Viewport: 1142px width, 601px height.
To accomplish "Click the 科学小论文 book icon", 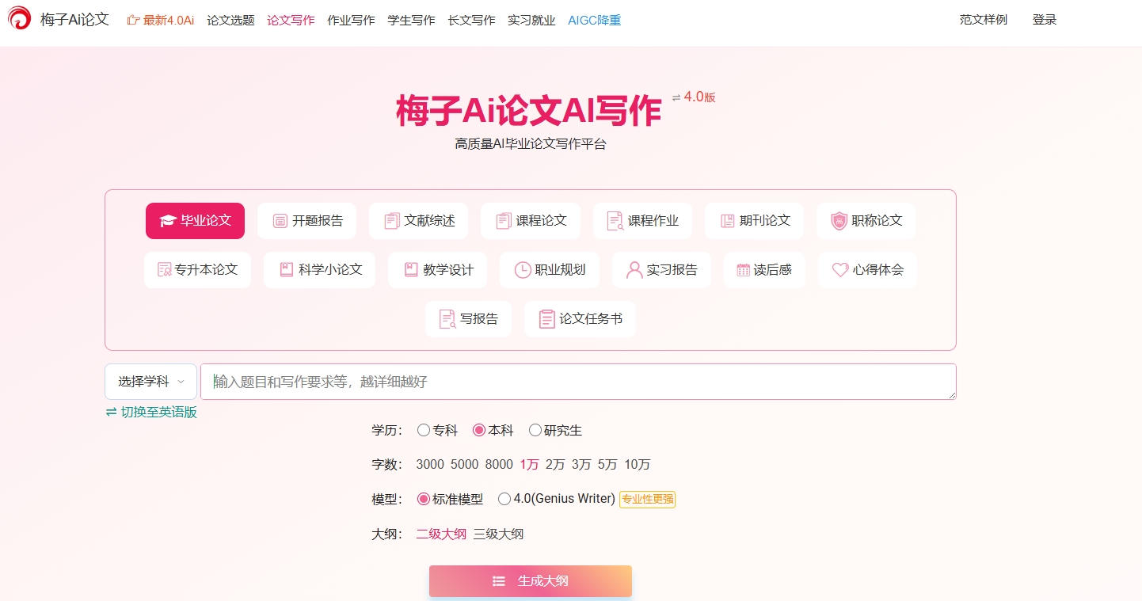I will point(287,270).
